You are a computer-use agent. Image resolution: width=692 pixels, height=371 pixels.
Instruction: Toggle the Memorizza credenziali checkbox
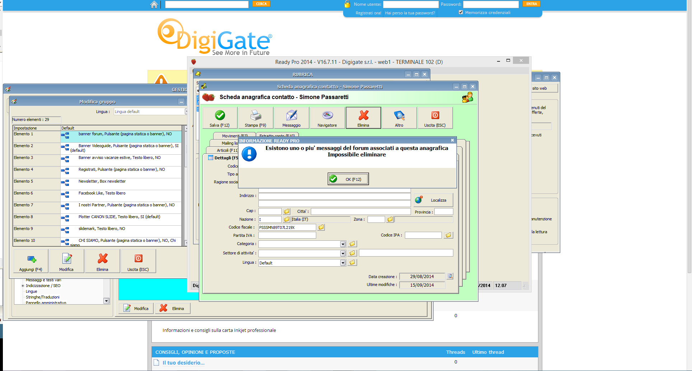tap(461, 12)
